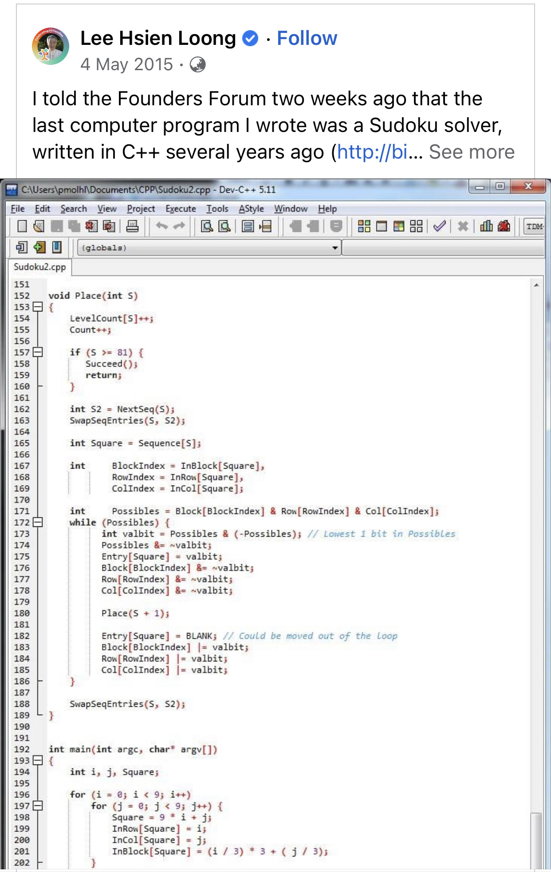551x872 pixels.
Task: Click the Close file toolbar icon
Action: 91,227
